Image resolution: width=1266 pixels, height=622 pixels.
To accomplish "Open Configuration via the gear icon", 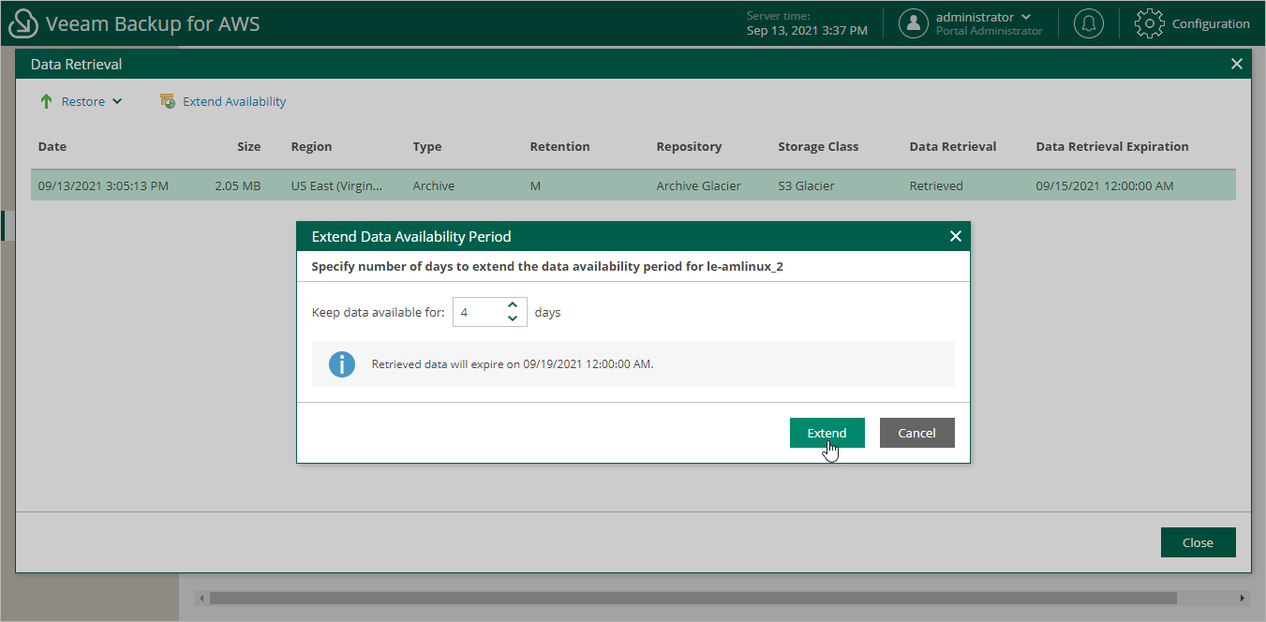I will point(1150,23).
